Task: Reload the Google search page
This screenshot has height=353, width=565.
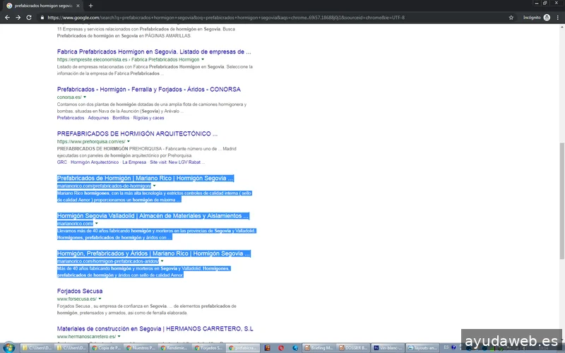Action: tap(28, 17)
